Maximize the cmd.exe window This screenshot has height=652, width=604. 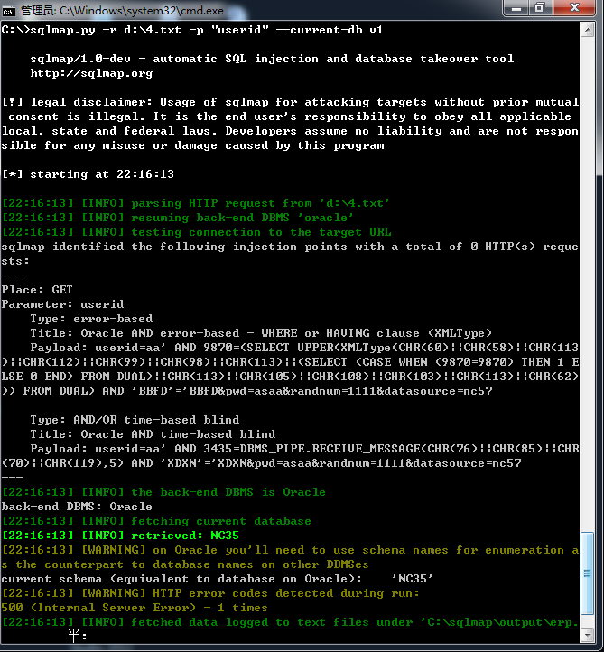tap(540, 8)
